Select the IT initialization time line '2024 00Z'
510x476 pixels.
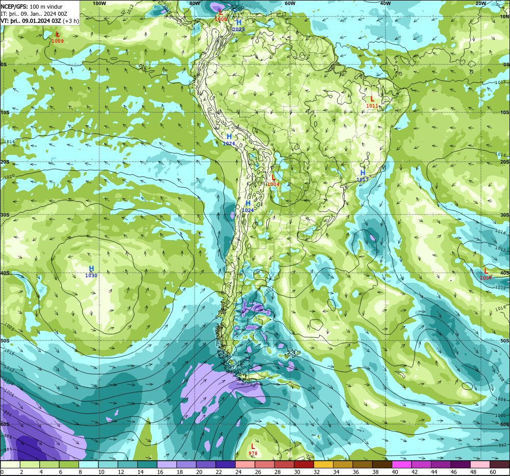[x=56, y=14]
